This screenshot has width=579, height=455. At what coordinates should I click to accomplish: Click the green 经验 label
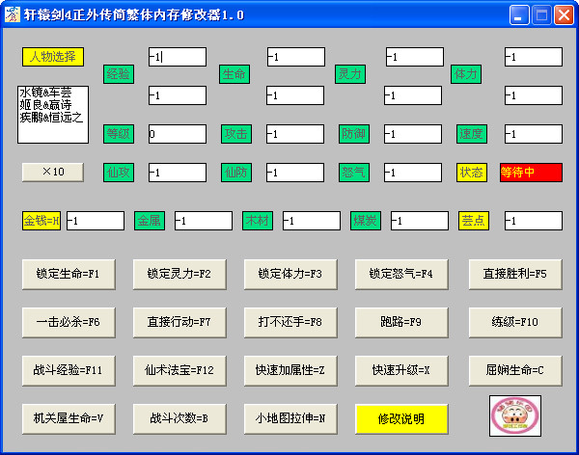tap(119, 74)
